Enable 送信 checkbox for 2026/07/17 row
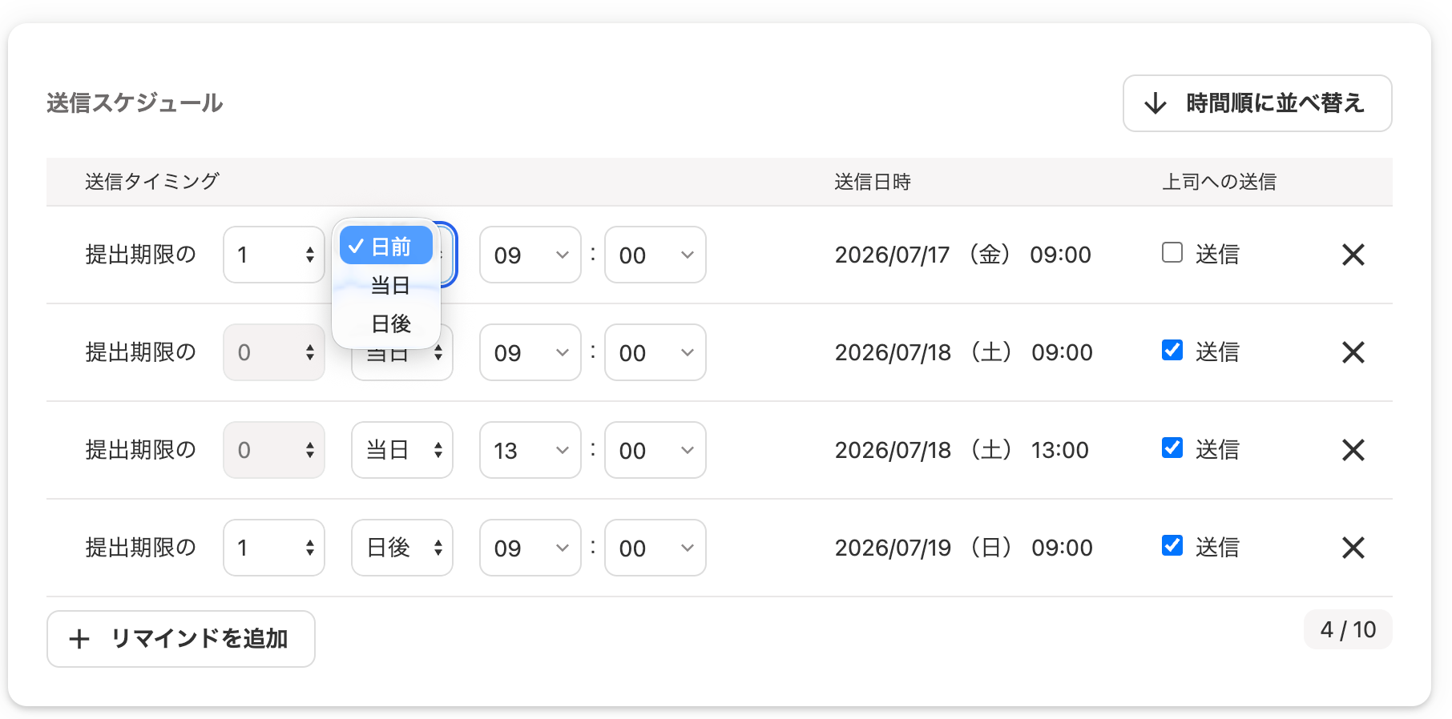Screen dimensions: 1452x719 pyautogui.click(x=1172, y=252)
